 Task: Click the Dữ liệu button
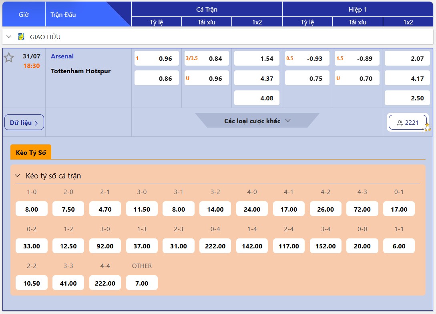point(24,122)
